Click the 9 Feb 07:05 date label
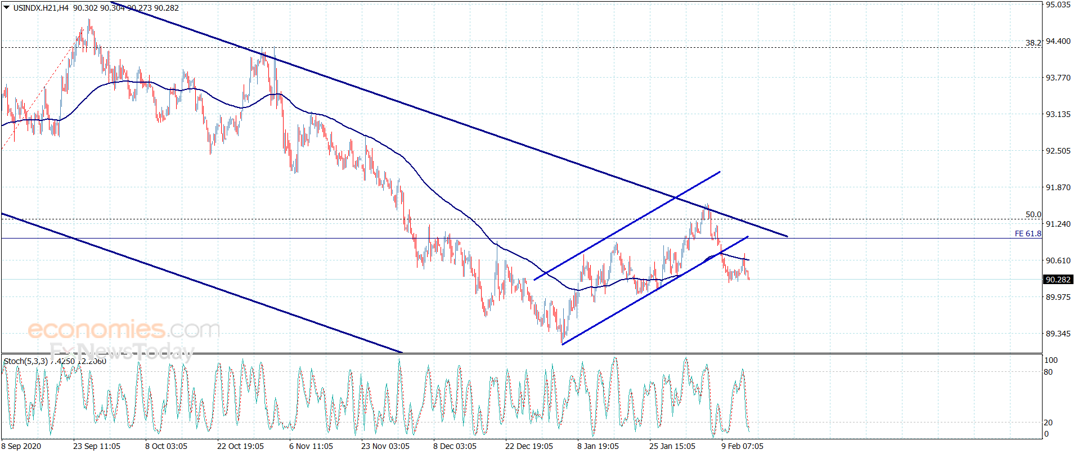The height and width of the screenshot is (454, 1078). [743, 446]
